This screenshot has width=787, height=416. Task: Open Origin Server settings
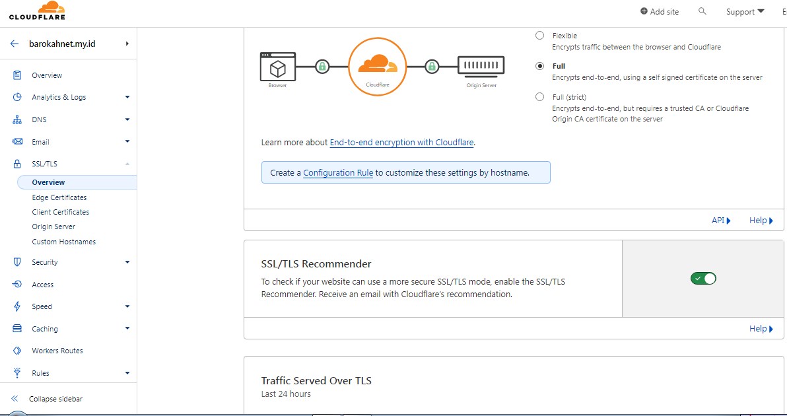(x=53, y=226)
